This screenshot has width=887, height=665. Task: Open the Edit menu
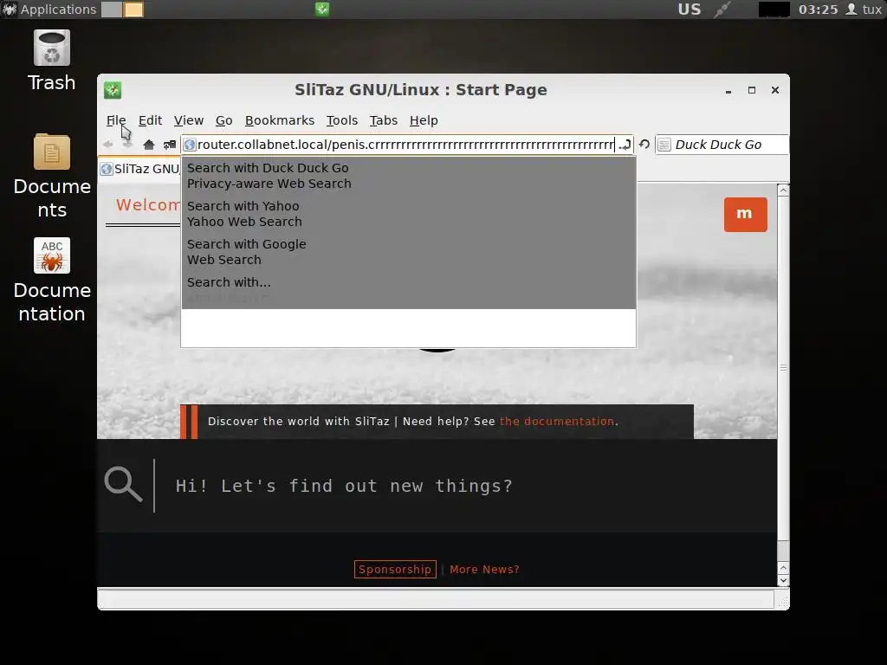150,120
